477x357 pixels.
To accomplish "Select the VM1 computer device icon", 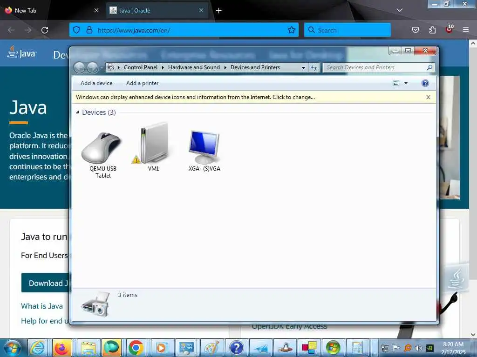I will [x=153, y=143].
